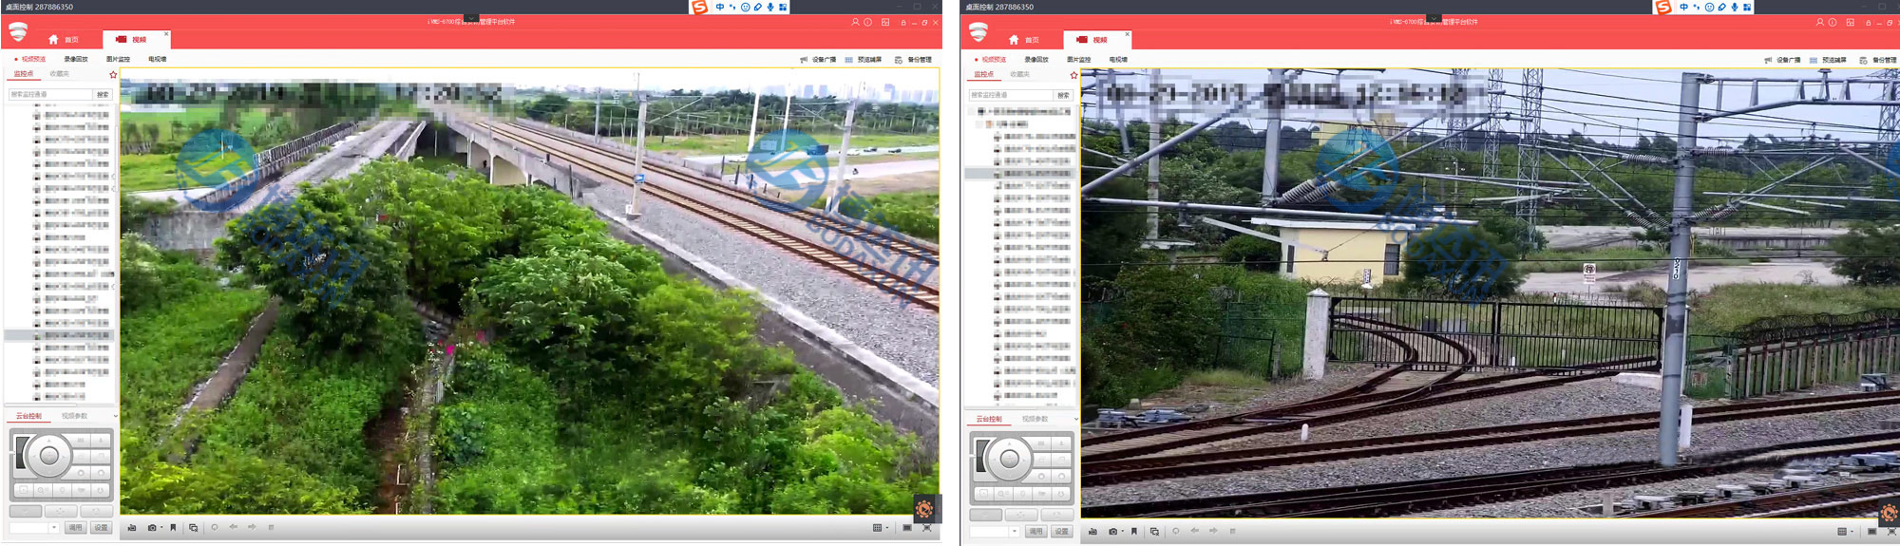
Task: Click PTZ joystick center in left window
Action: pos(48,457)
